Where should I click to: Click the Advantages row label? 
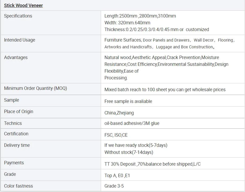click(16, 57)
